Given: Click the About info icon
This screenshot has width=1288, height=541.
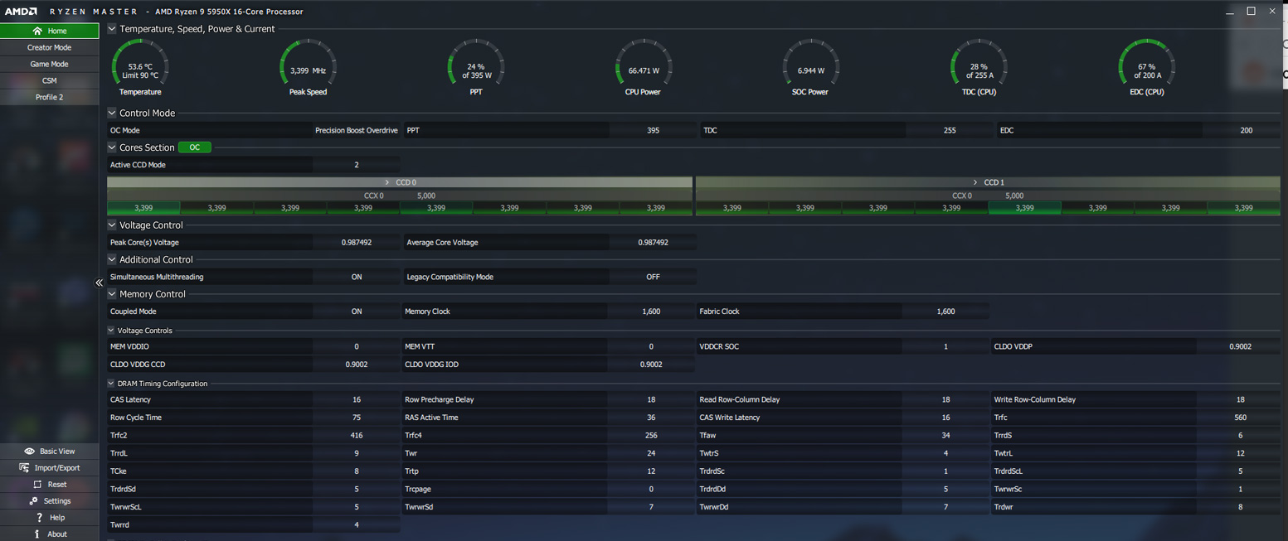Looking at the screenshot, I should (36, 534).
